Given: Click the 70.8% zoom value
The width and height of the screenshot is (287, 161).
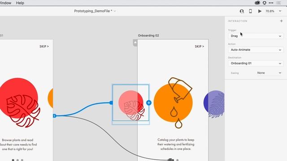Looking at the screenshot, I should pos(270,11).
